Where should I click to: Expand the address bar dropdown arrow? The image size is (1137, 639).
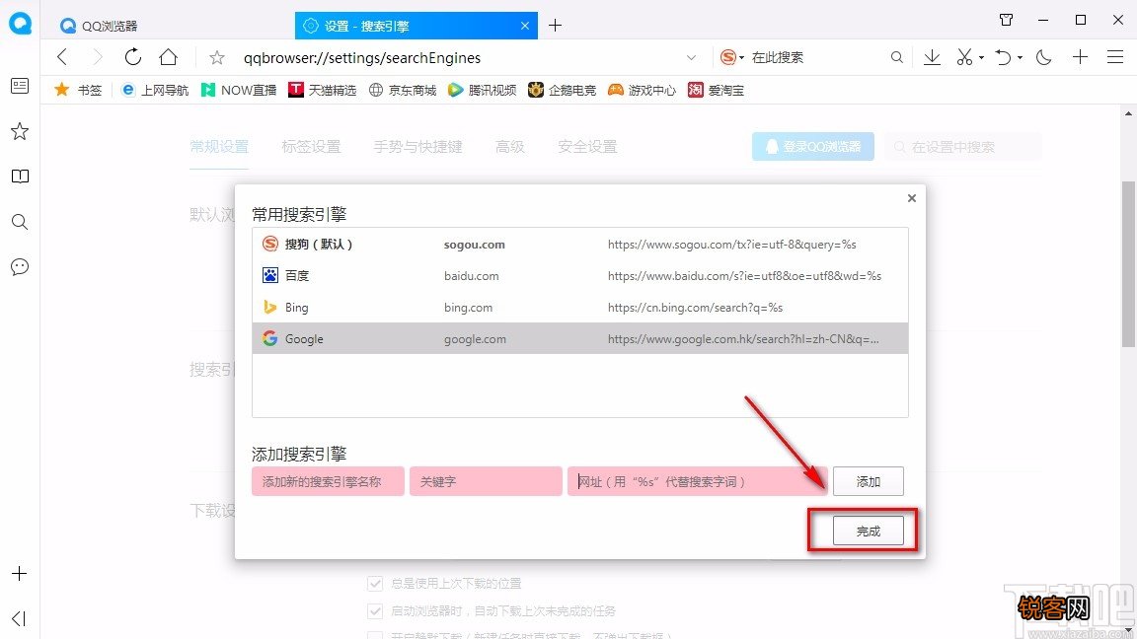click(691, 57)
